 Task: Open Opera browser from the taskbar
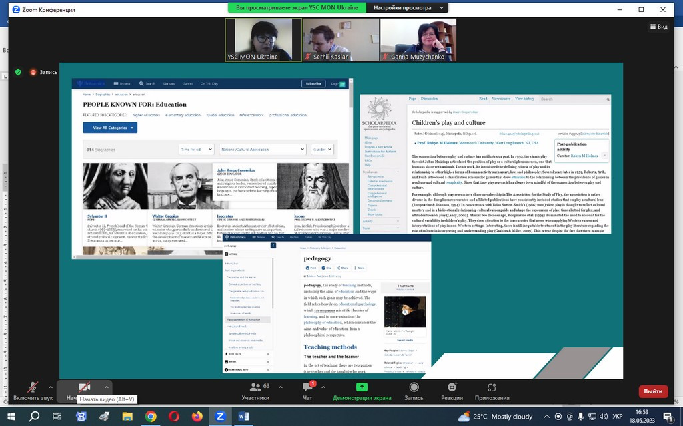[174, 417]
